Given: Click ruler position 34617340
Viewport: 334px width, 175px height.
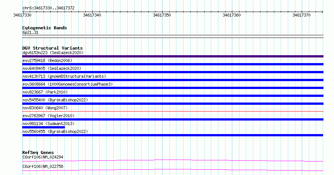Looking at the screenshot, I should [x=92, y=15].
